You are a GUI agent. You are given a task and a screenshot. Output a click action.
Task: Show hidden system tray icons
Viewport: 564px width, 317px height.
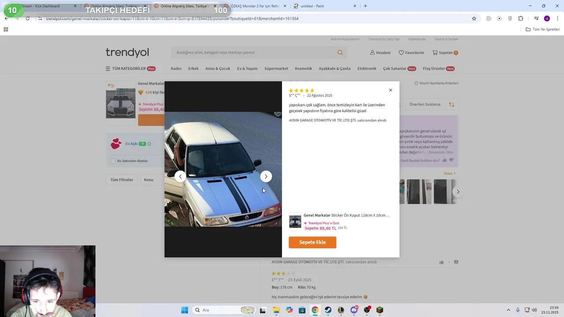(x=508, y=310)
